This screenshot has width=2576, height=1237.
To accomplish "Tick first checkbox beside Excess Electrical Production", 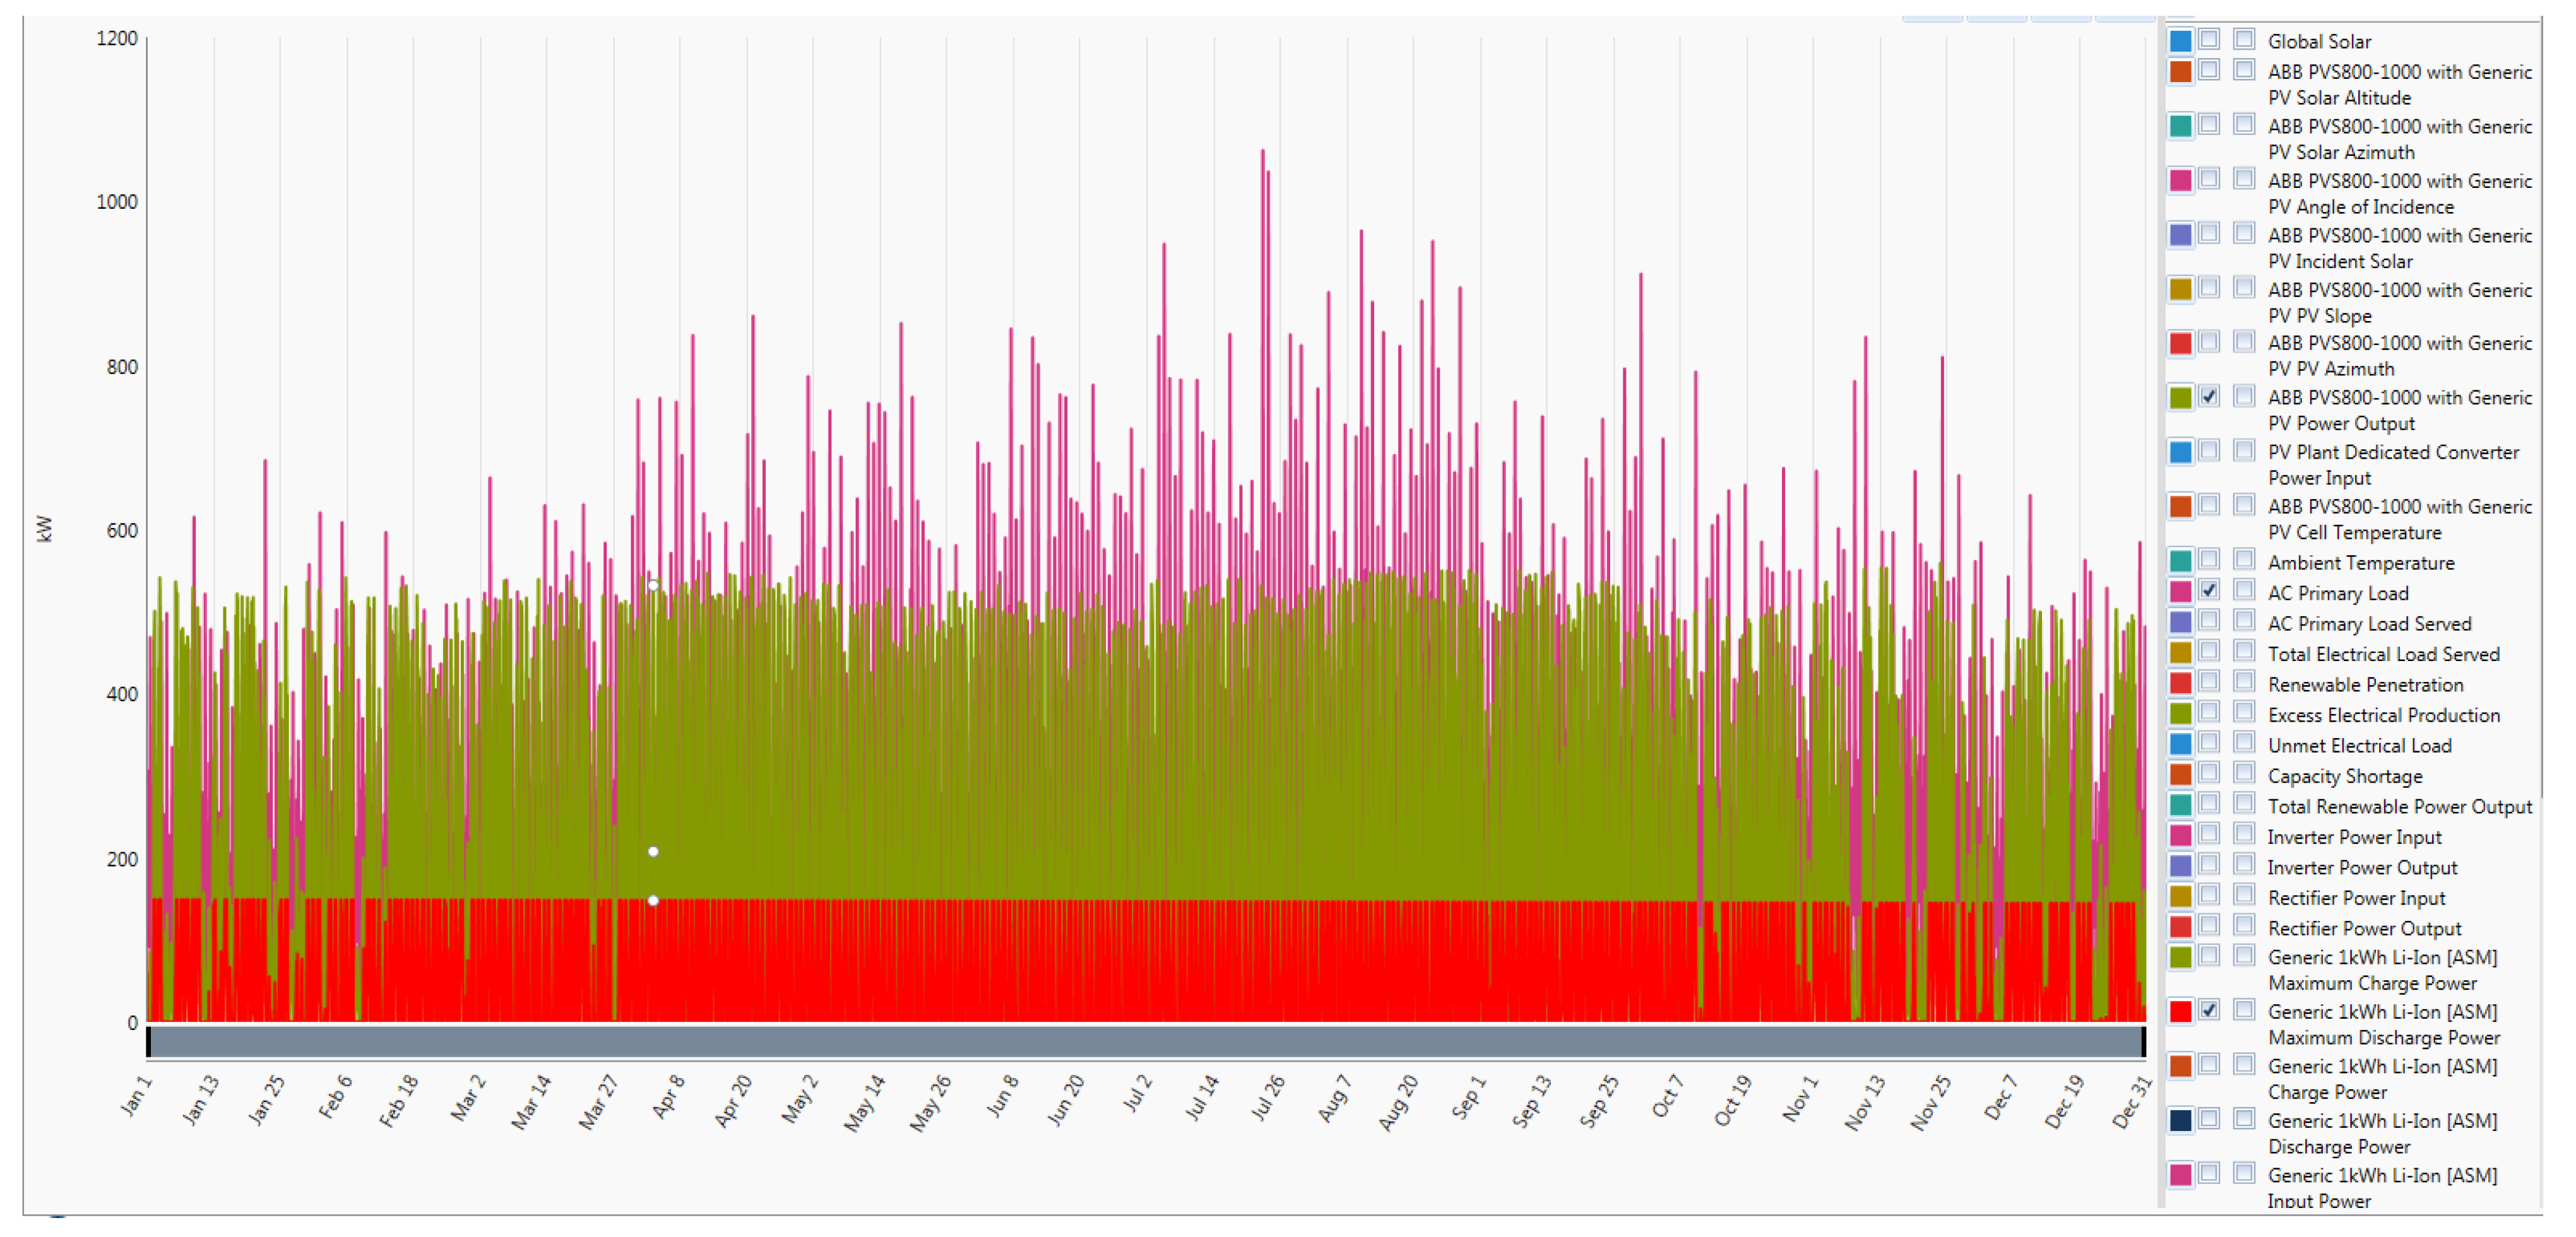I will pyautogui.click(x=2209, y=712).
